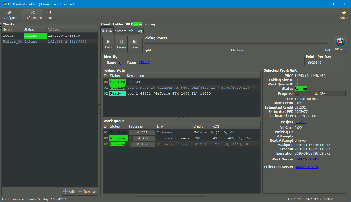Image resolution: width=351 pixels, height=202 pixels.
Task: Sort work queue by Progress header
Action: coord(142,126)
